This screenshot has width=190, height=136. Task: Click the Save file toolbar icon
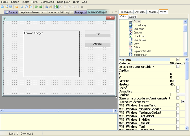pos(11,7)
